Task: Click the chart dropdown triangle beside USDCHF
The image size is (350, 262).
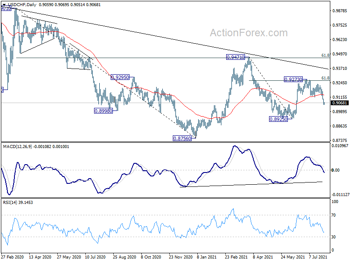Action: pyautogui.click(x=4, y=4)
